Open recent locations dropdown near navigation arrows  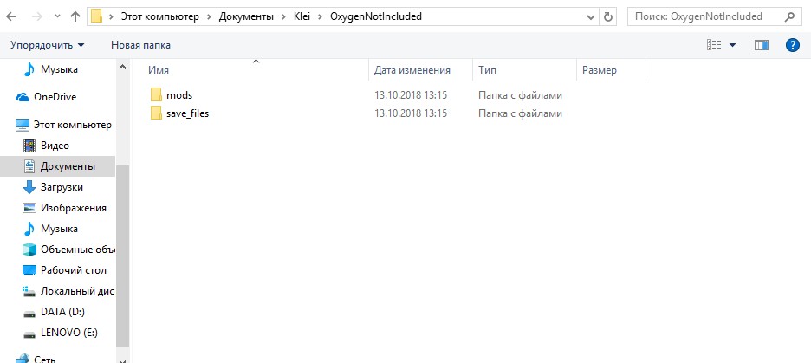57,16
